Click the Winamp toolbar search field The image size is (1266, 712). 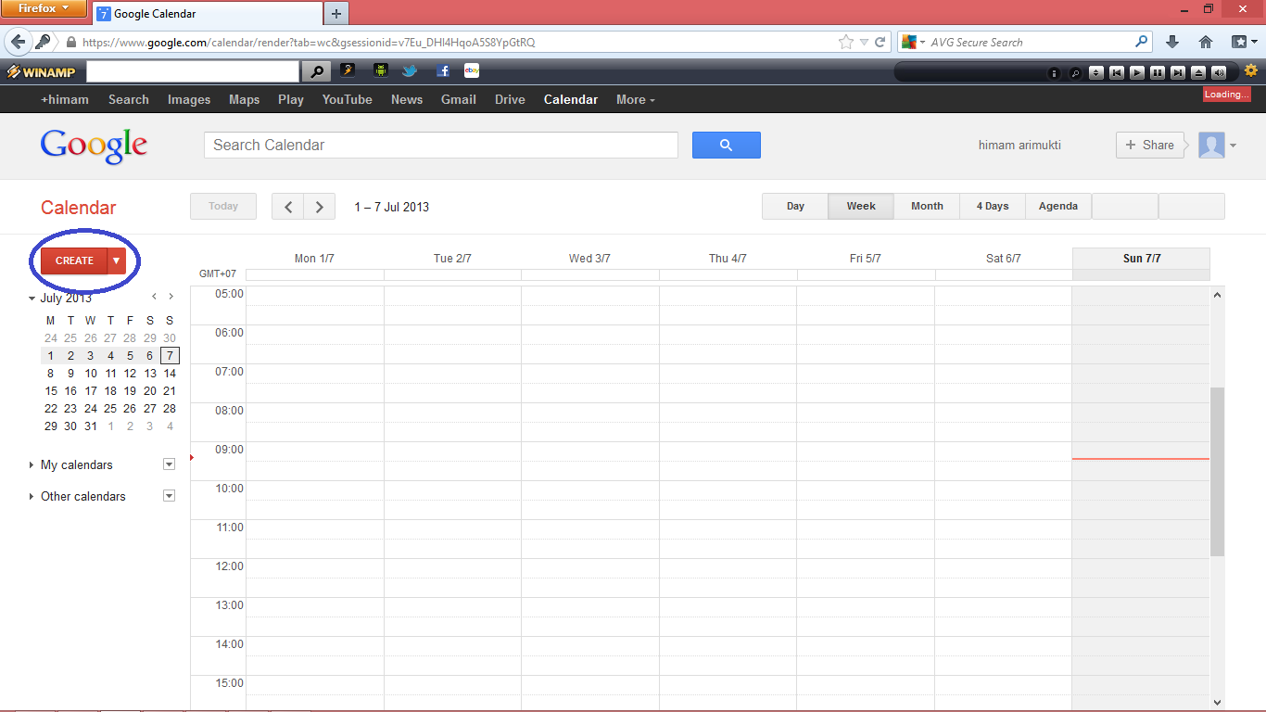(193, 71)
